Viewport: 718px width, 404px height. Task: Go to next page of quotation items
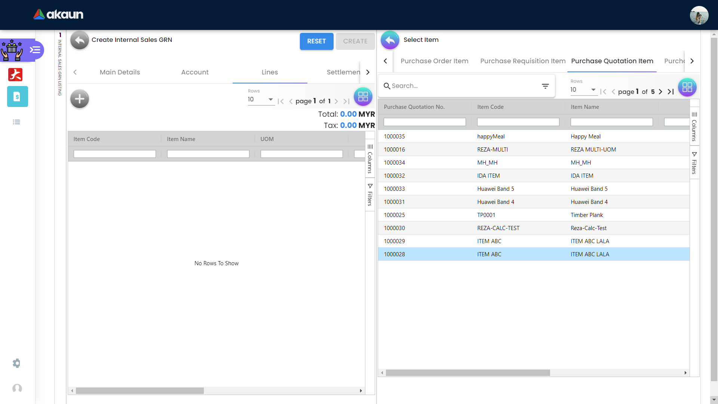pos(660,92)
